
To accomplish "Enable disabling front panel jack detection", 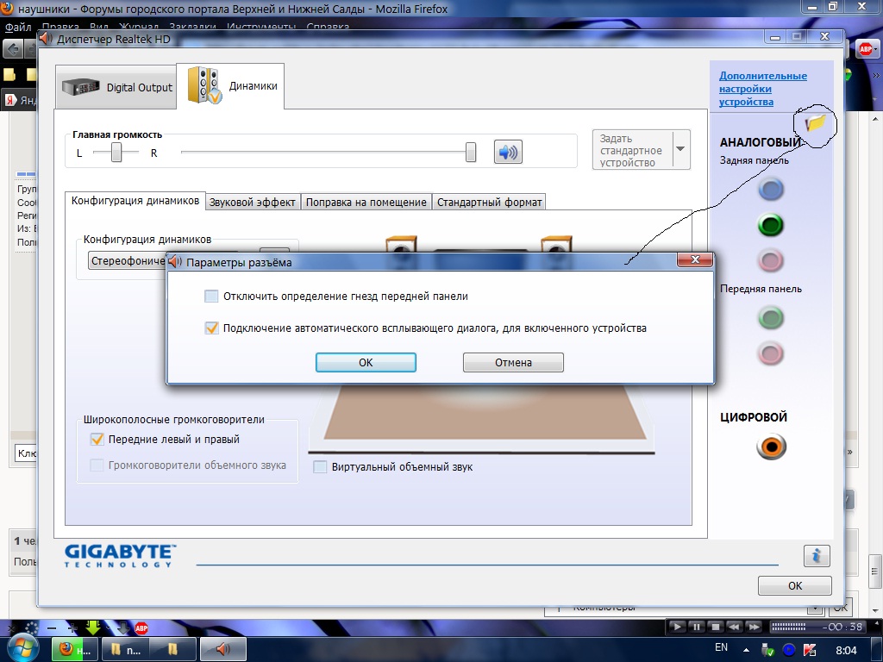I will click(212, 297).
